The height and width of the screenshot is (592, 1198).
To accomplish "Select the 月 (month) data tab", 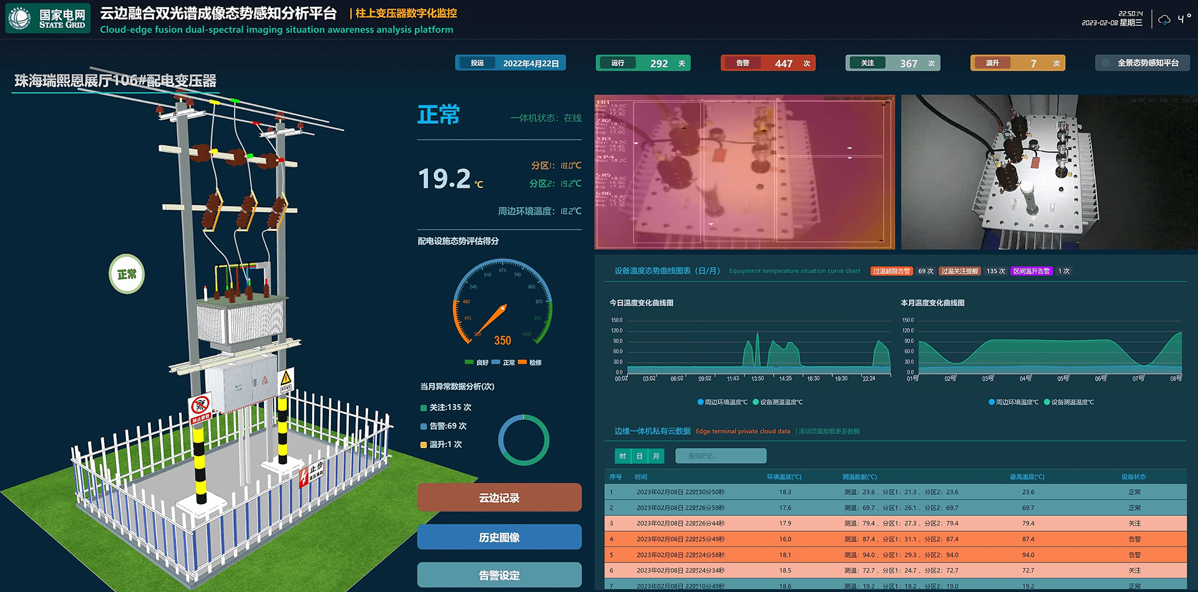I will pyautogui.click(x=656, y=456).
